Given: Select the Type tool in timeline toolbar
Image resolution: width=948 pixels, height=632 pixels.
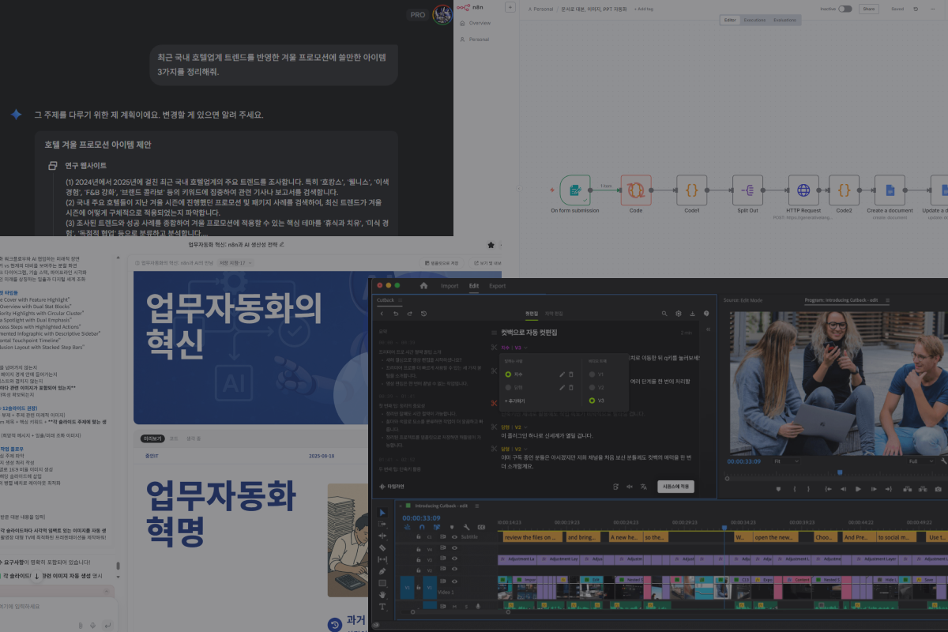Looking at the screenshot, I should pos(382,607).
